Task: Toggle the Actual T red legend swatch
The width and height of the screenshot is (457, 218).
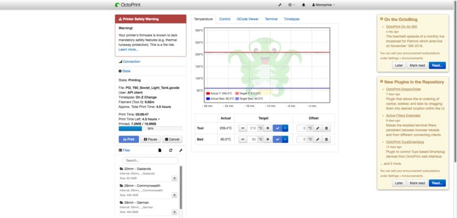Action: [x=208, y=94]
